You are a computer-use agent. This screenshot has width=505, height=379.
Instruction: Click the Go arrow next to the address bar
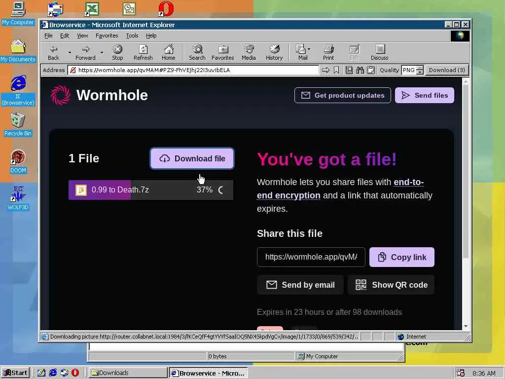click(x=325, y=70)
